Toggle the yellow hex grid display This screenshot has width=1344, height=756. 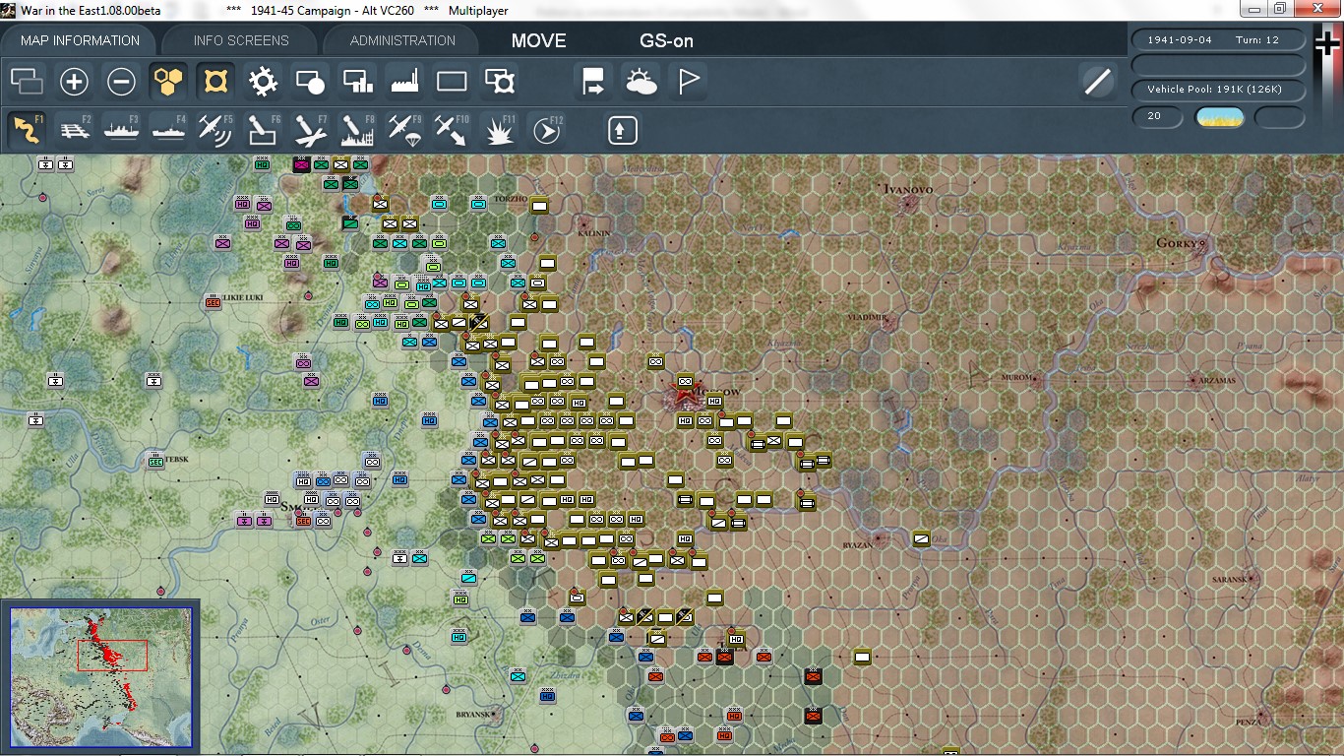[x=168, y=82]
